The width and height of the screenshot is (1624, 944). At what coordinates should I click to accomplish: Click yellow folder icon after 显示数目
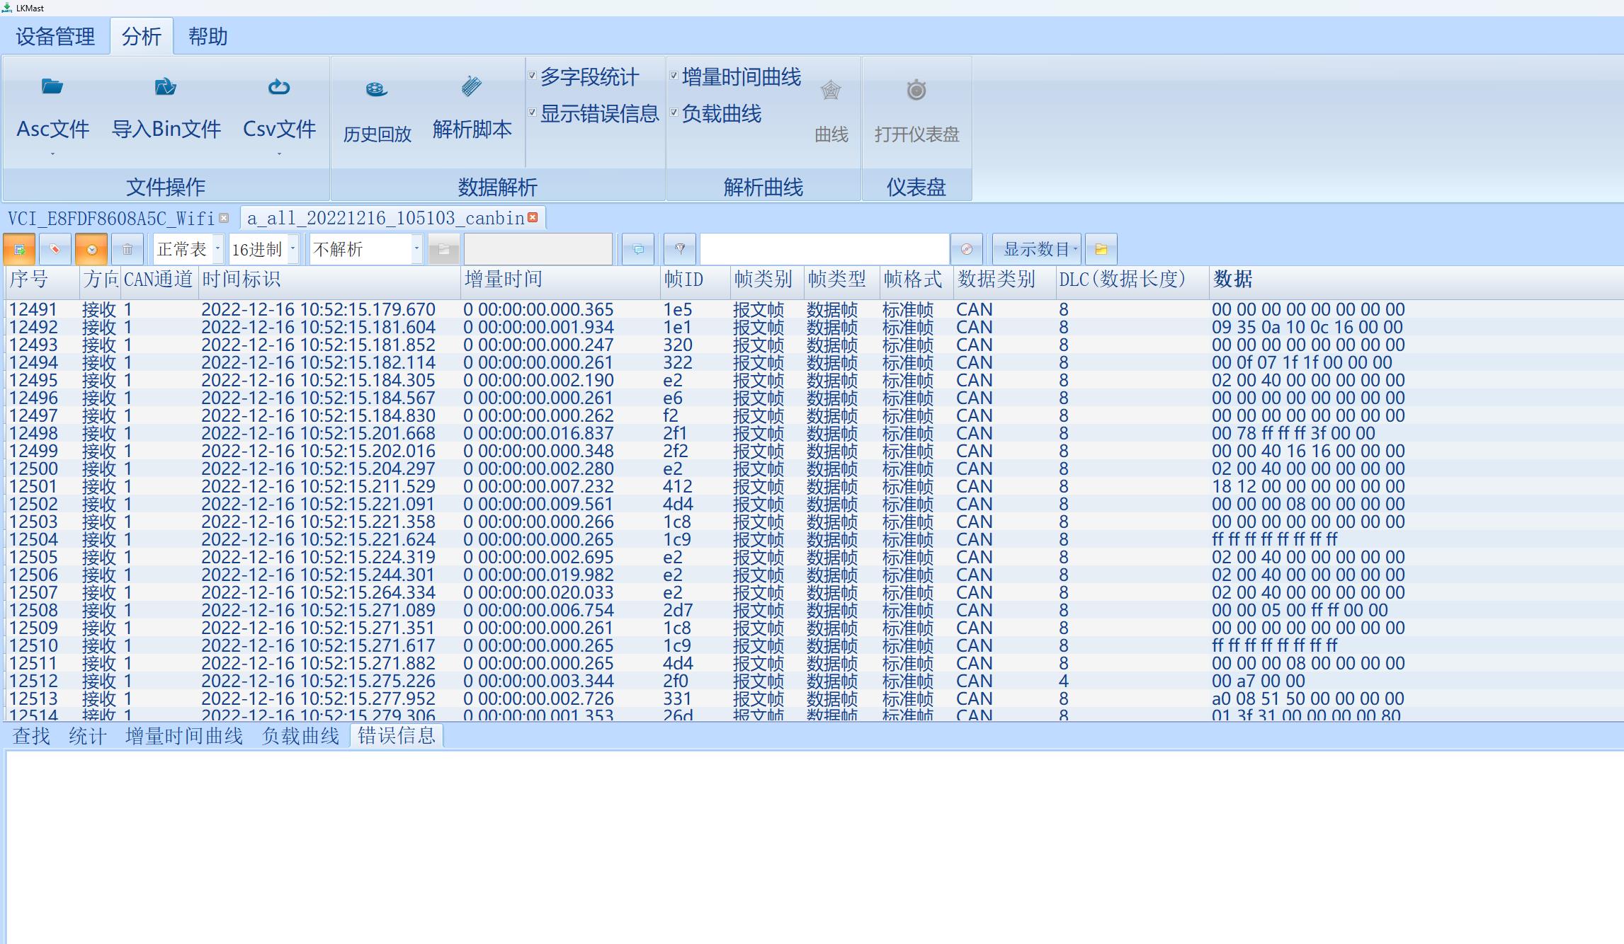(1101, 249)
